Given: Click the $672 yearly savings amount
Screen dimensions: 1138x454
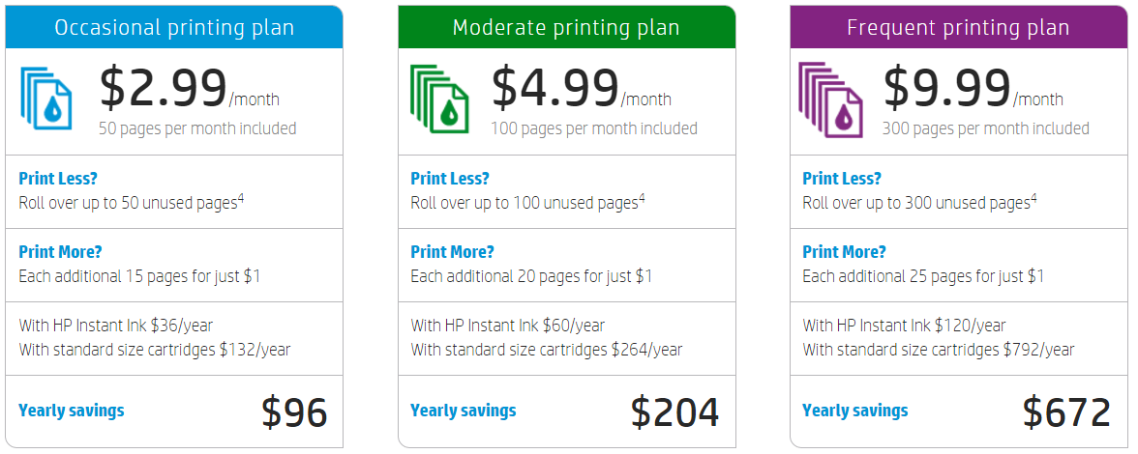Looking at the screenshot, I should [x=1066, y=412].
